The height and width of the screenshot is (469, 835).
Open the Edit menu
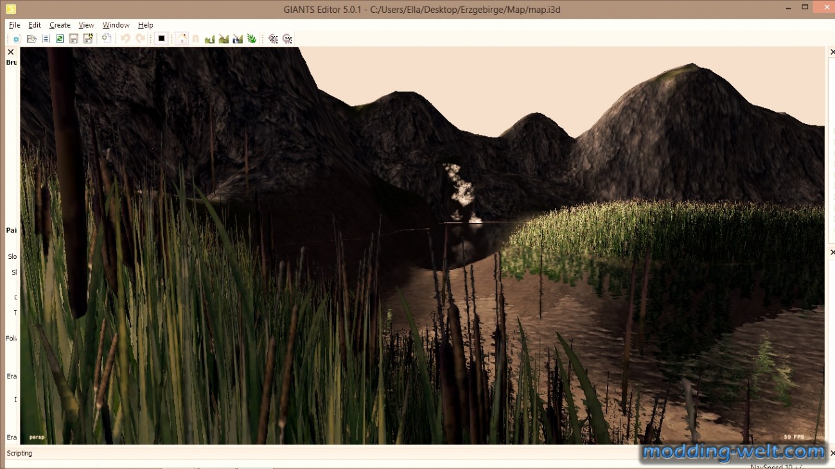pyautogui.click(x=35, y=25)
